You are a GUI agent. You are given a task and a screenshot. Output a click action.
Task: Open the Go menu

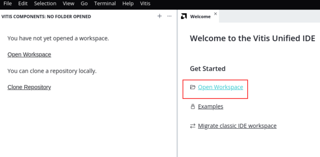[x=84, y=3]
